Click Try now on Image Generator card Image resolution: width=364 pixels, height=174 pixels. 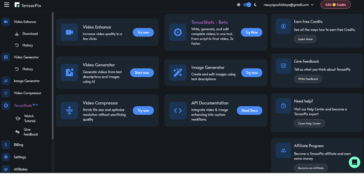coord(252,73)
